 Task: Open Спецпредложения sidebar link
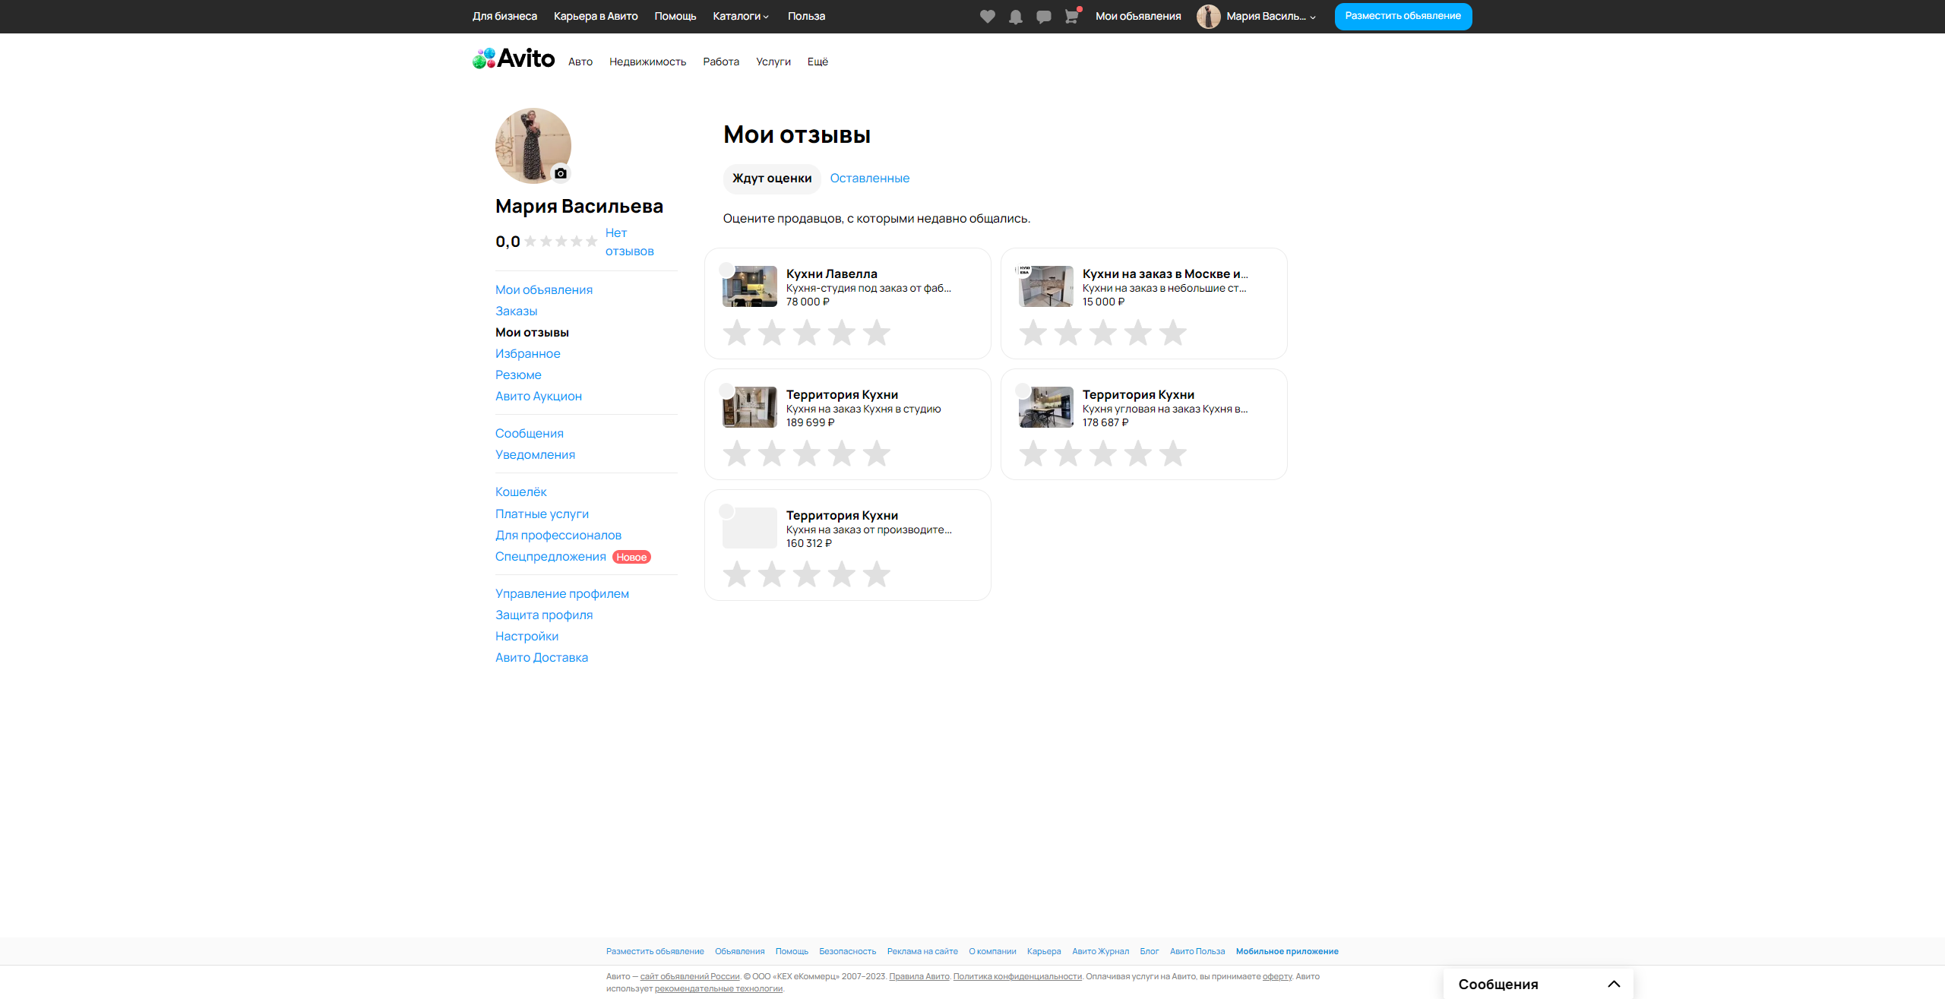pyautogui.click(x=550, y=556)
